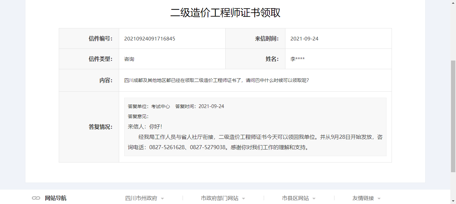Click the letter number 20210924091716845
Screen dimensions: 456x204
(x=150, y=39)
